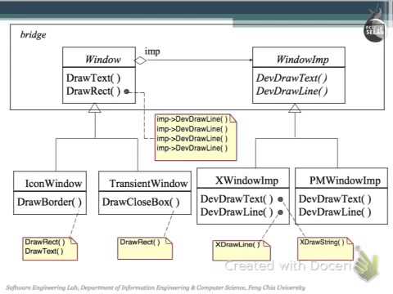Click DevDrawText( ) in PMWindowImp
This screenshot has width=393, height=294.
(335, 199)
